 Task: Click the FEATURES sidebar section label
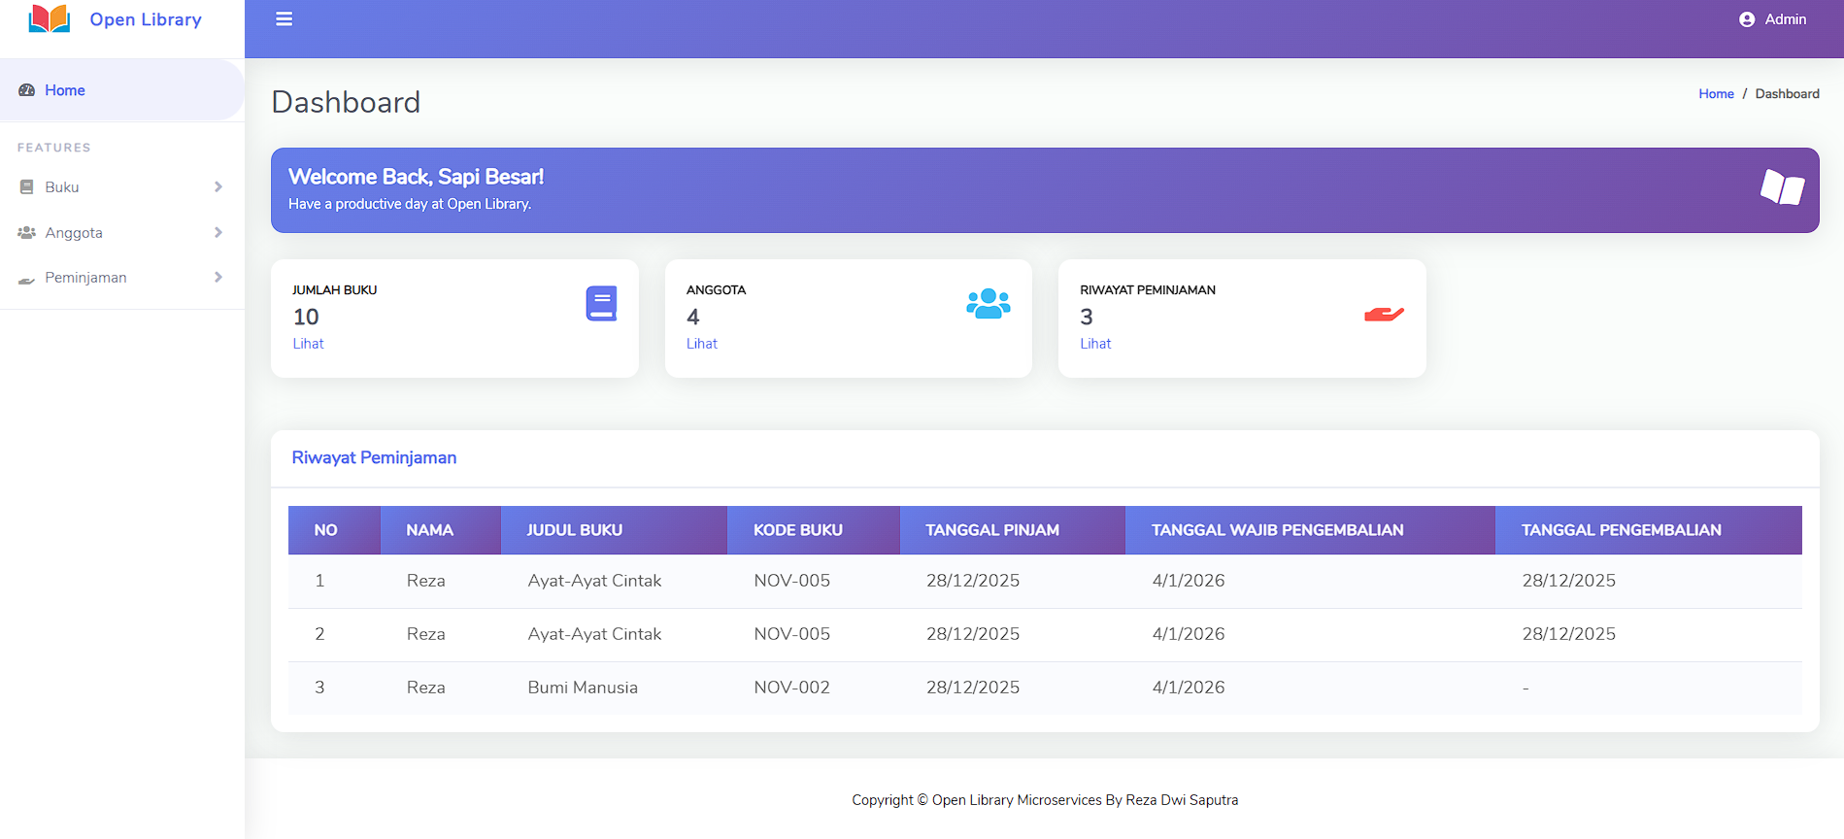click(x=54, y=148)
